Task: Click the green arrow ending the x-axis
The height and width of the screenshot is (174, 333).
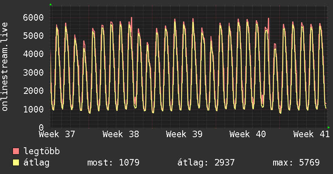Action: (x=329, y=127)
